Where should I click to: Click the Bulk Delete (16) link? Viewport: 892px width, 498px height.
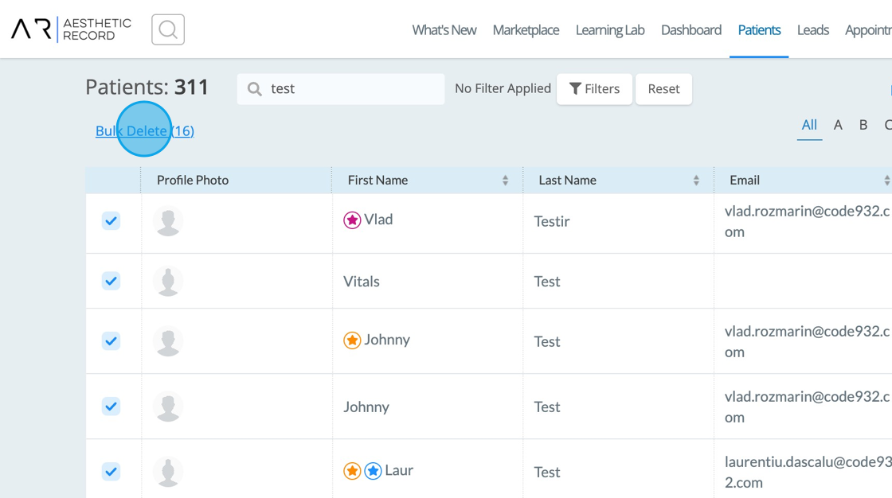(x=145, y=131)
